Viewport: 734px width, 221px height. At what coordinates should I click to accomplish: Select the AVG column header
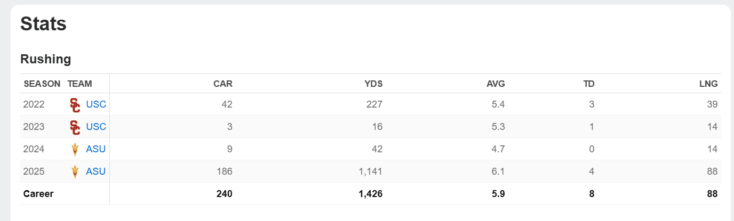pyautogui.click(x=496, y=84)
